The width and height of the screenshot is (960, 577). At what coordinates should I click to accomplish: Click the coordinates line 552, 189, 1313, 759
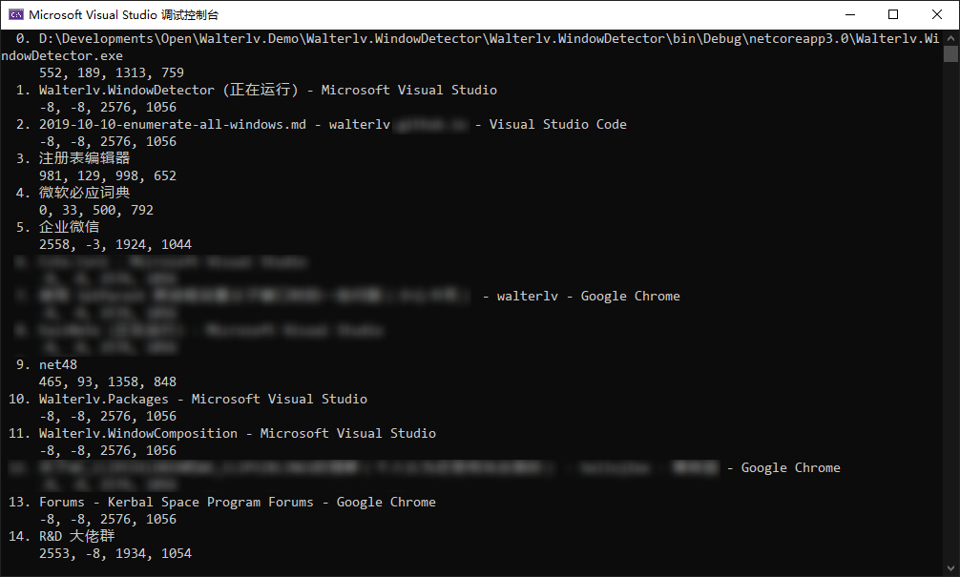(112, 72)
